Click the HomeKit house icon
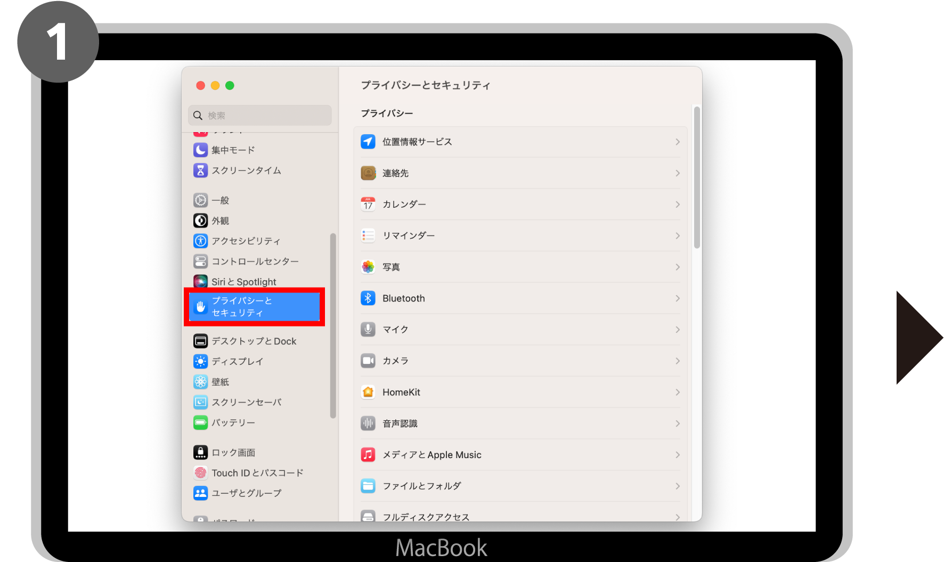 click(368, 392)
